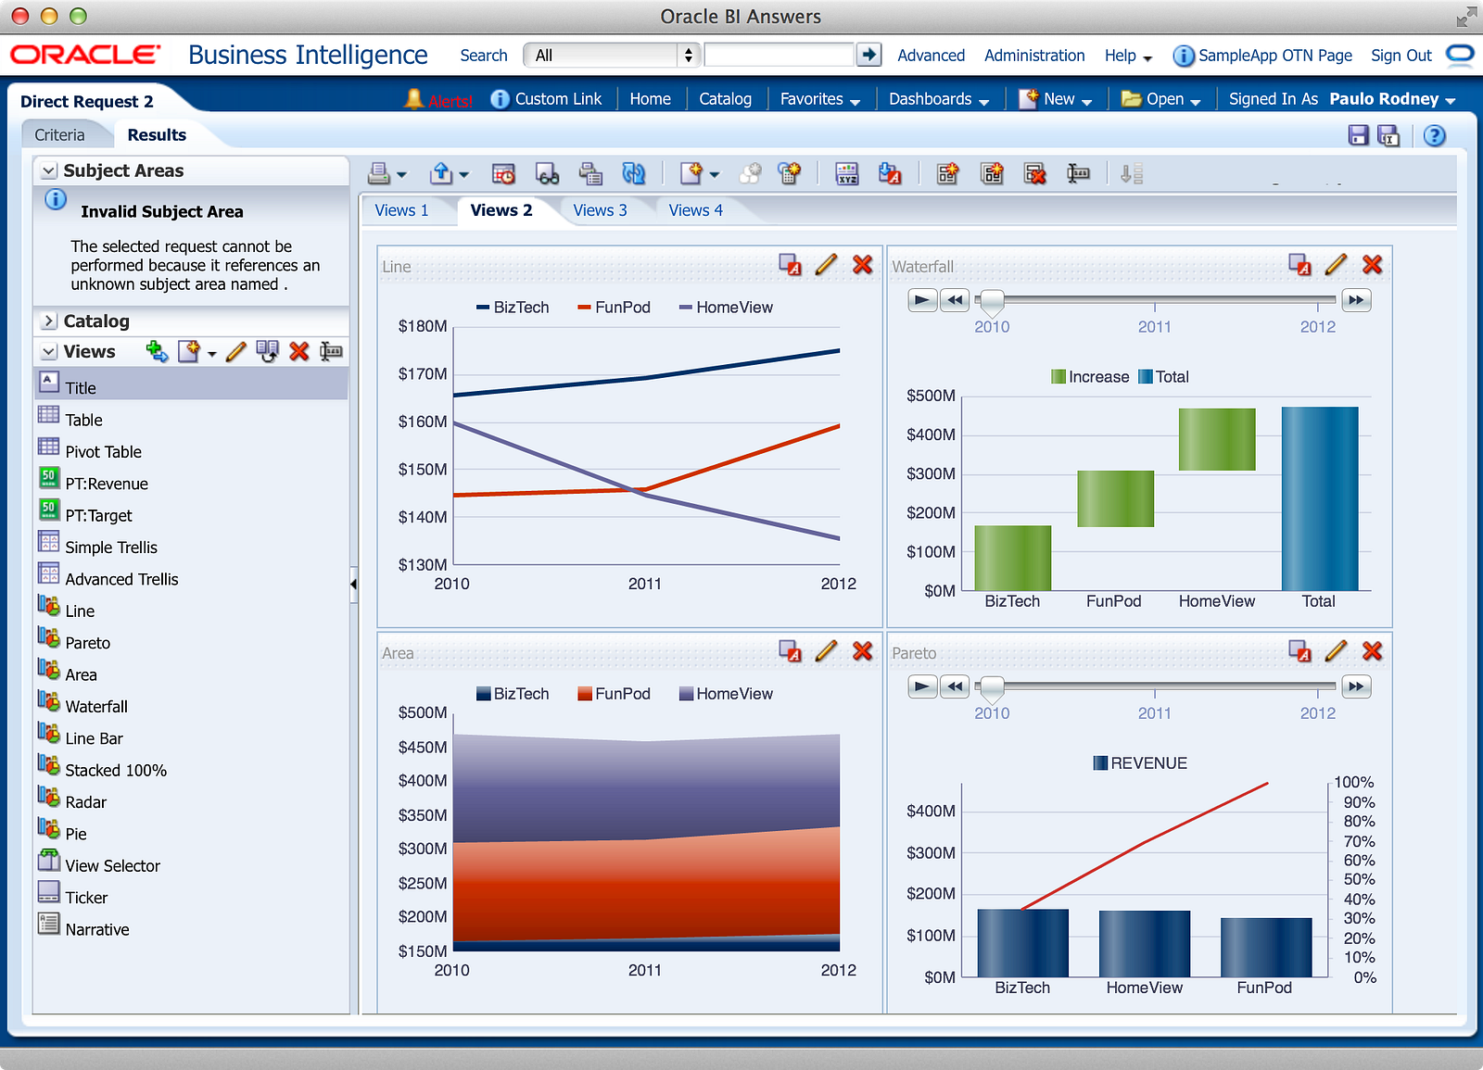Click the green plus Add View icon

158,351
